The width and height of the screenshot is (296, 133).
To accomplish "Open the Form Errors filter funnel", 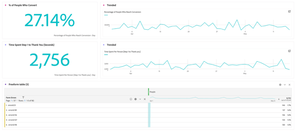I will pyautogui.click(x=23, y=98).
